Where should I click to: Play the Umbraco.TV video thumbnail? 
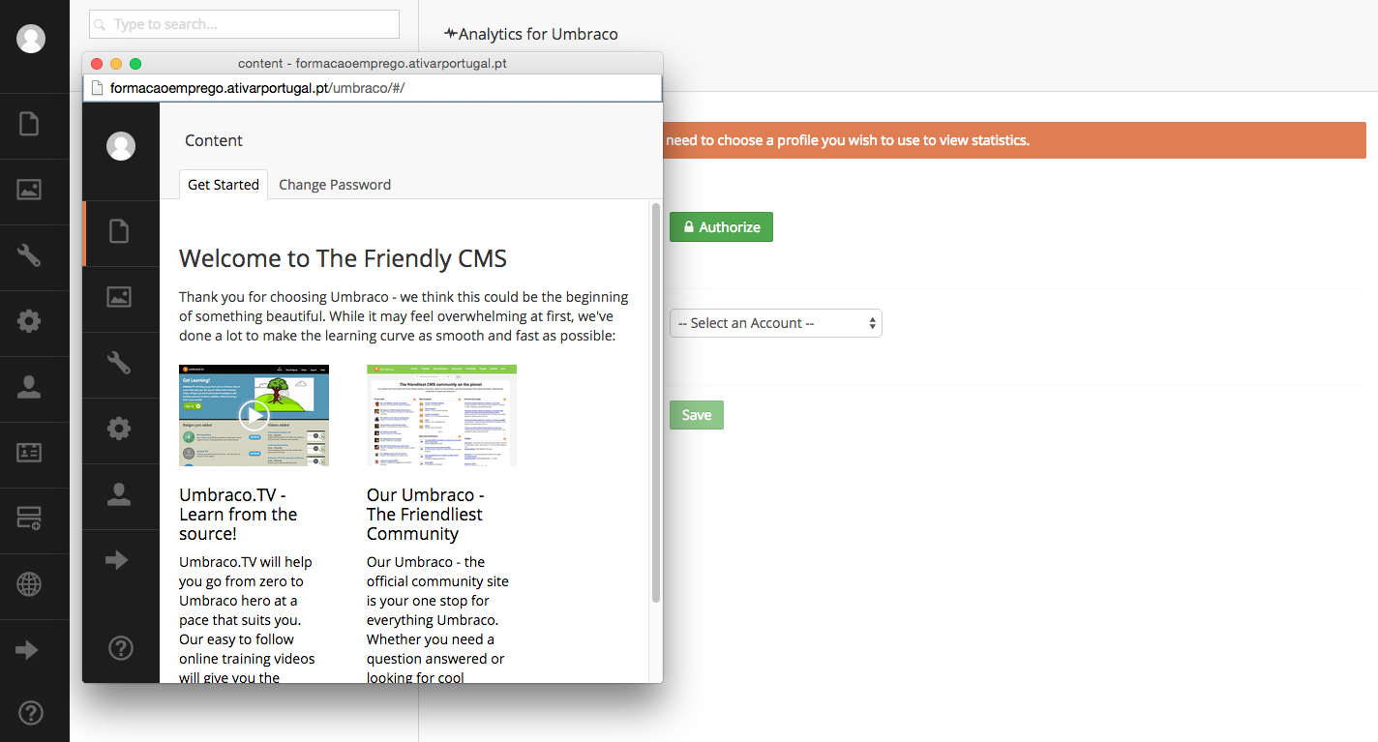point(254,415)
